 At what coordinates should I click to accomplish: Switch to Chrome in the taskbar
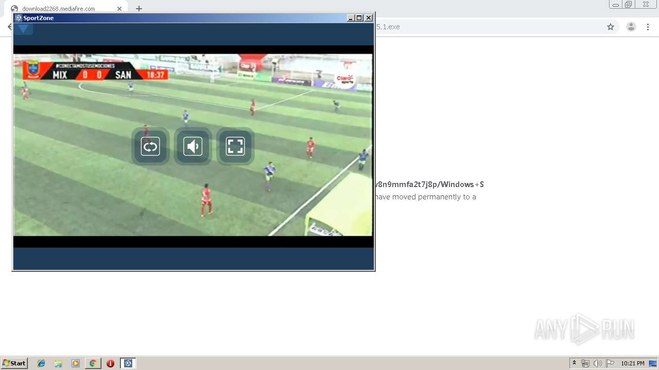(93, 363)
